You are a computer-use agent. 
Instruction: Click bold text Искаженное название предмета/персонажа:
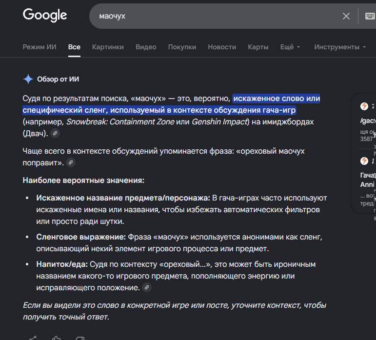(123, 198)
